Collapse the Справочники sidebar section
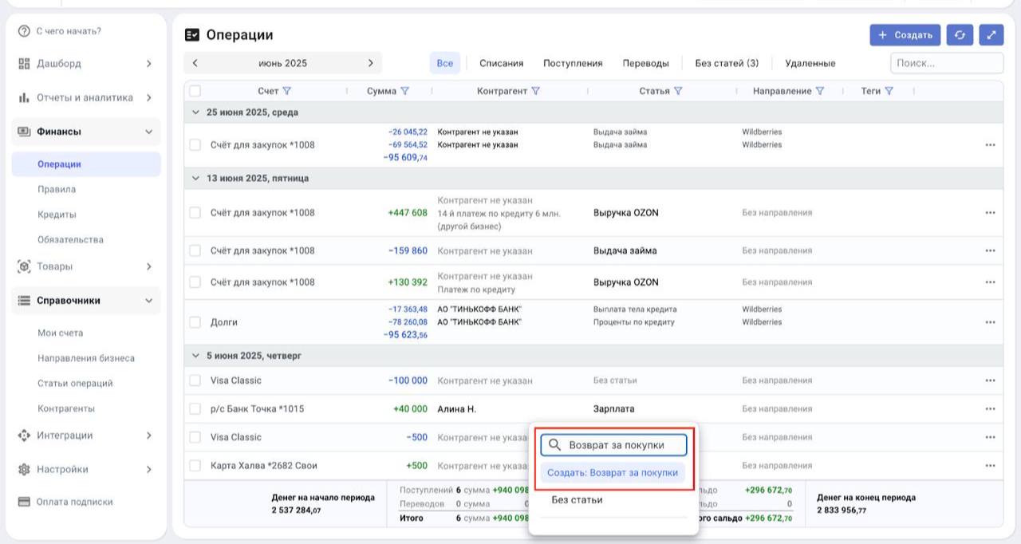1021x544 pixels. click(148, 301)
